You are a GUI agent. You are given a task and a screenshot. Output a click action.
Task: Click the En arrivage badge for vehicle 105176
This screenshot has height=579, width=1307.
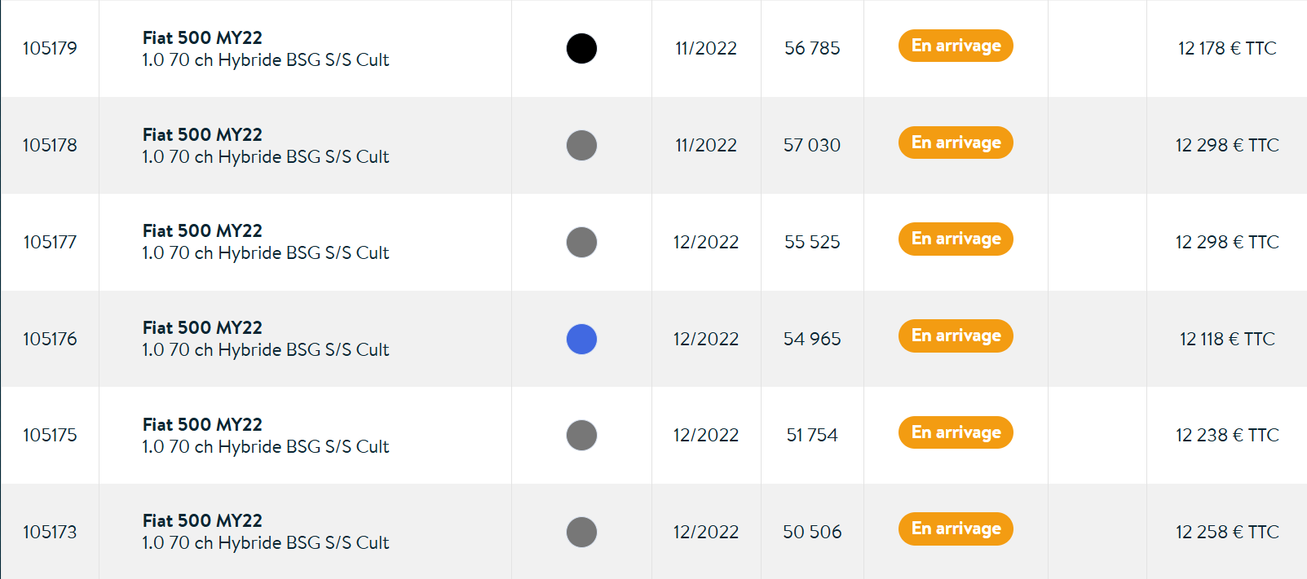click(956, 336)
